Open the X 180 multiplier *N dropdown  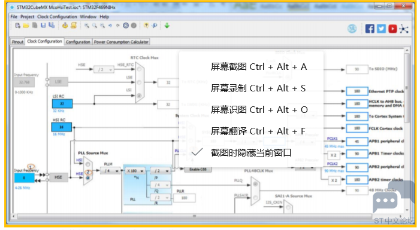[x=135, y=171]
